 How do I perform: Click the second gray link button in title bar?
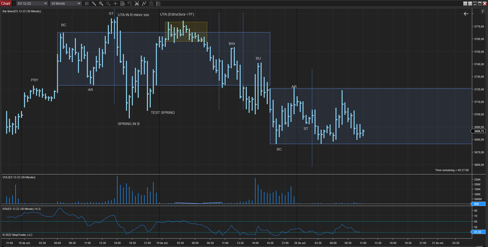pos(470,4)
